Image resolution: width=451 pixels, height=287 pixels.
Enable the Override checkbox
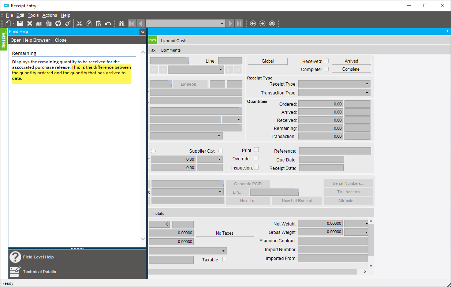pyautogui.click(x=256, y=158)
